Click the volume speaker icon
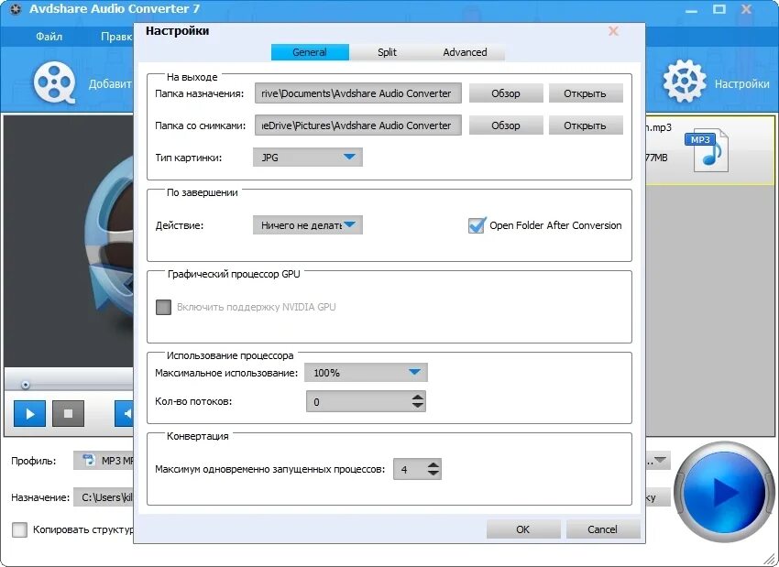The image size is (779, 567). coord(126,414)
